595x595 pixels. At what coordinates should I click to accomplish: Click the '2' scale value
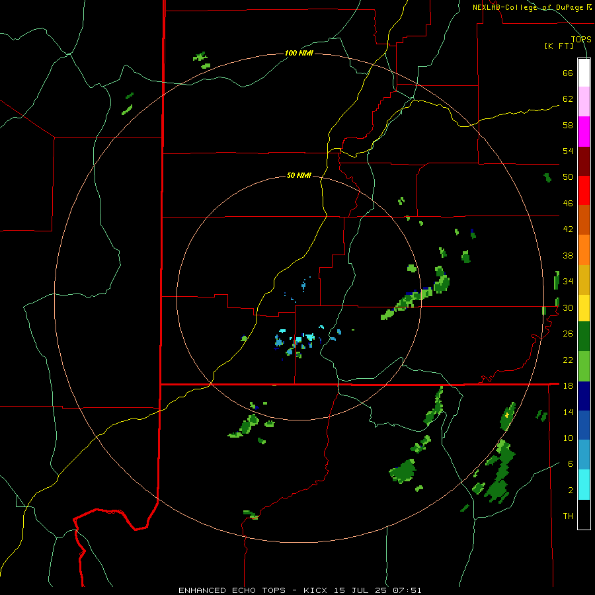point(571,491)
